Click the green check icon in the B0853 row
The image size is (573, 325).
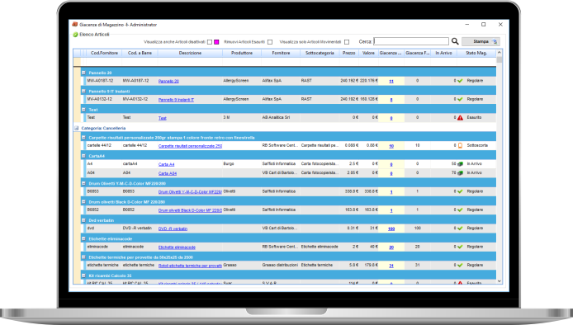point(460,191)
